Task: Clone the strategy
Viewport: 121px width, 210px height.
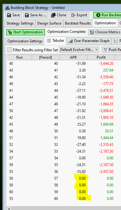Action: [59, 15]
